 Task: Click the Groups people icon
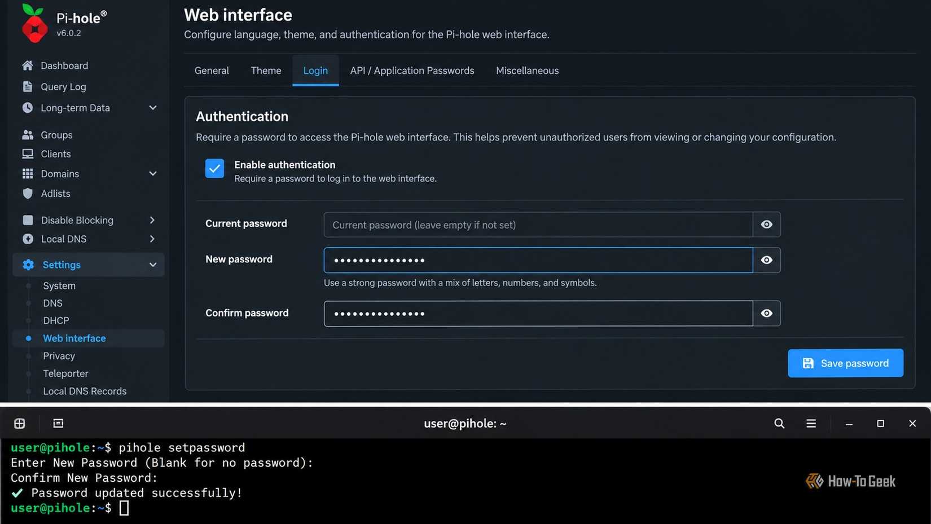[x=27, y=135]
